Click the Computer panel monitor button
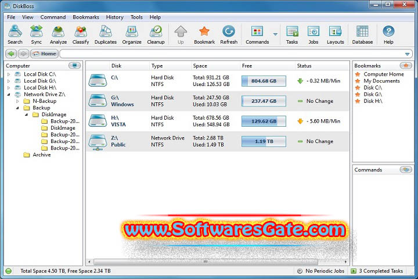 75,66
